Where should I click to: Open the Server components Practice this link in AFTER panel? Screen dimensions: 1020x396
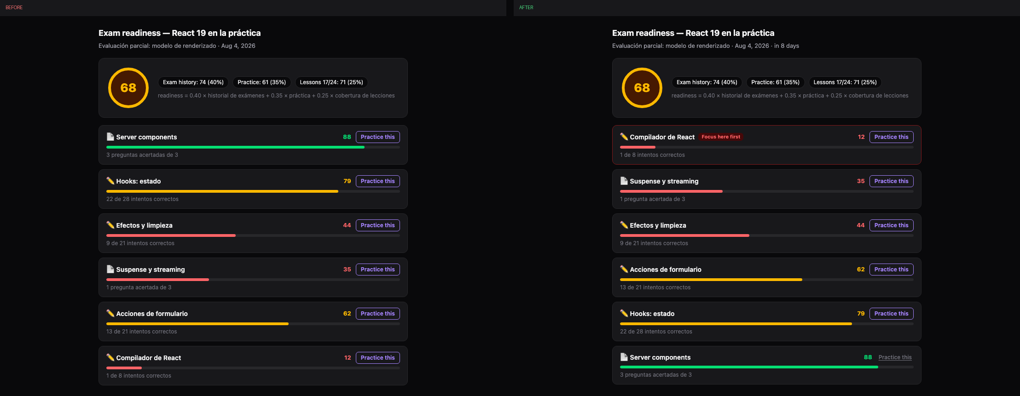895,357
